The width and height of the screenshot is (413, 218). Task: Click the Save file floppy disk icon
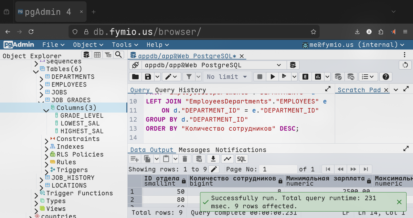pyautogui.click(x=148, y=77)
